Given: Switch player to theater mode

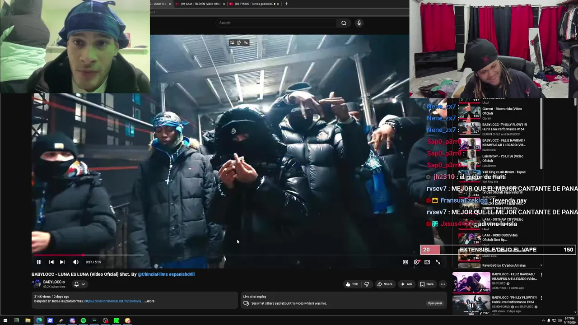Looking at the screenshot, I should click(427, 262).
